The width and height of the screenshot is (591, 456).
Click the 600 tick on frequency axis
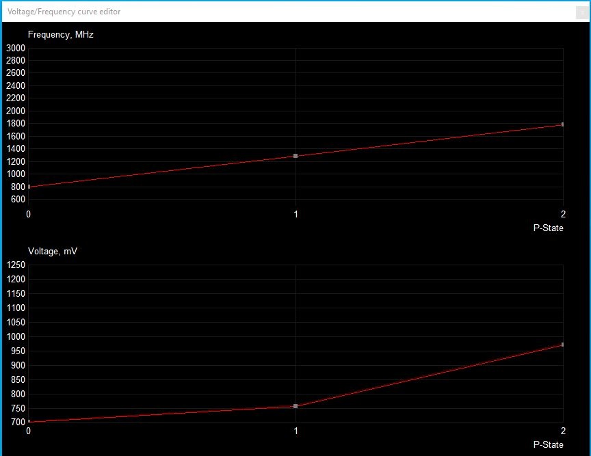[18, 200]
